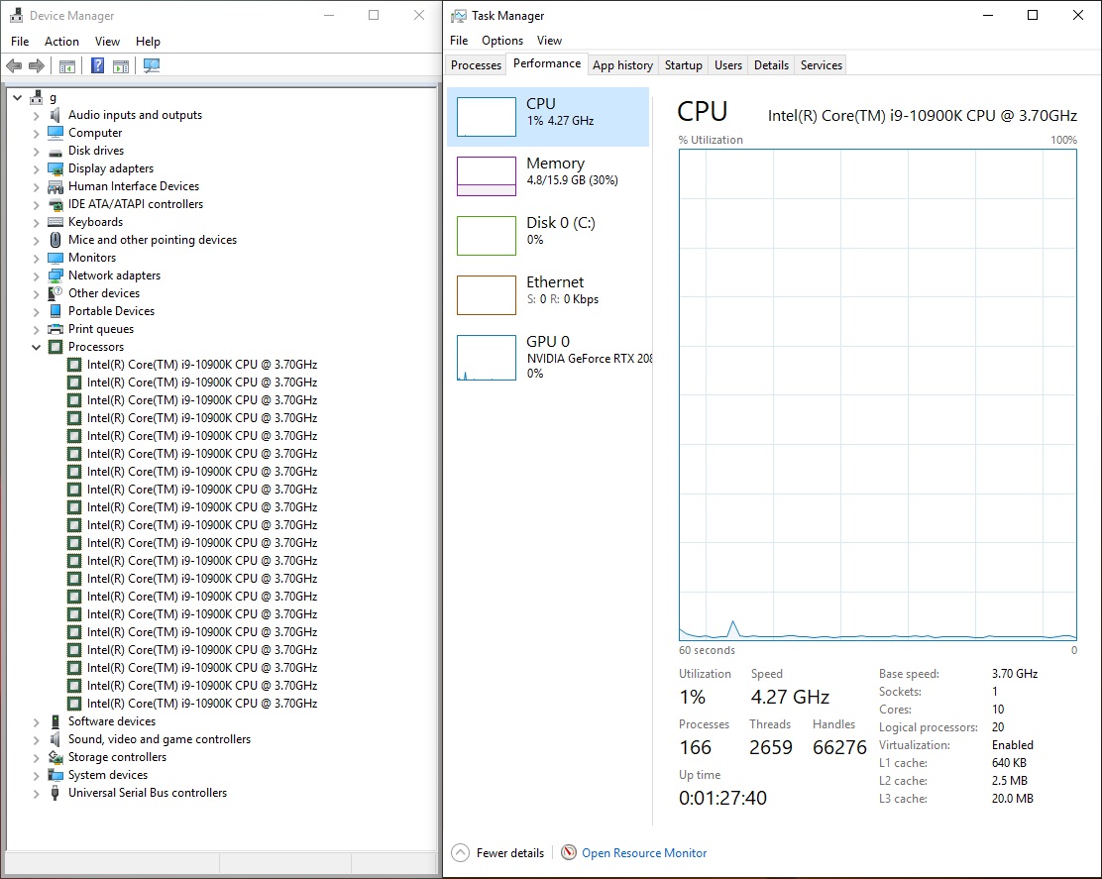Click the Back arrow in Device Manager toolbar
1102x879 pixels.
point(14,66)
